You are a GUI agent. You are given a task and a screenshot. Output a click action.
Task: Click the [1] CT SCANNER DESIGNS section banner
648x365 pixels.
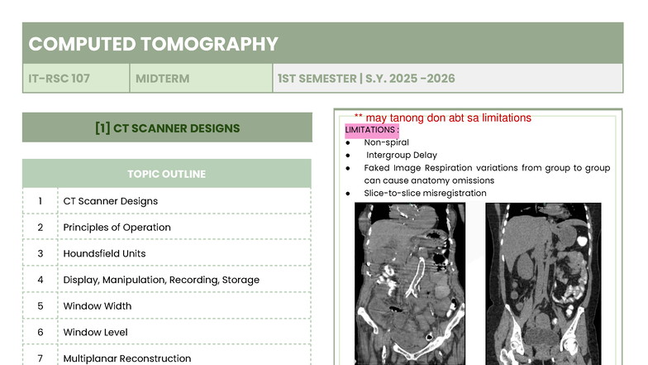tap(167, 127)
